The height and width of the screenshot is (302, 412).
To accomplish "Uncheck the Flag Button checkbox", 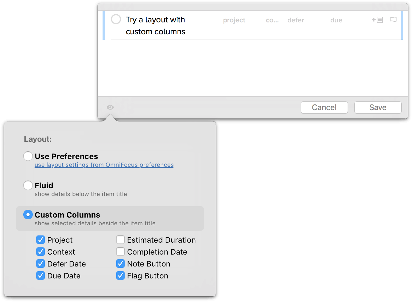I will tap(120, 275).
